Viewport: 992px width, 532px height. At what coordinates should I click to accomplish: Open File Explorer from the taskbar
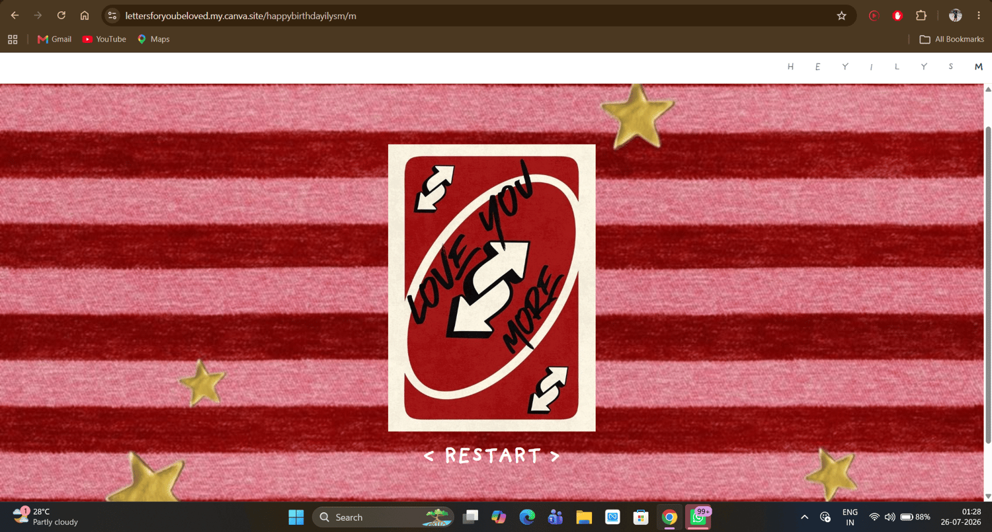click(x=584, y=517)
